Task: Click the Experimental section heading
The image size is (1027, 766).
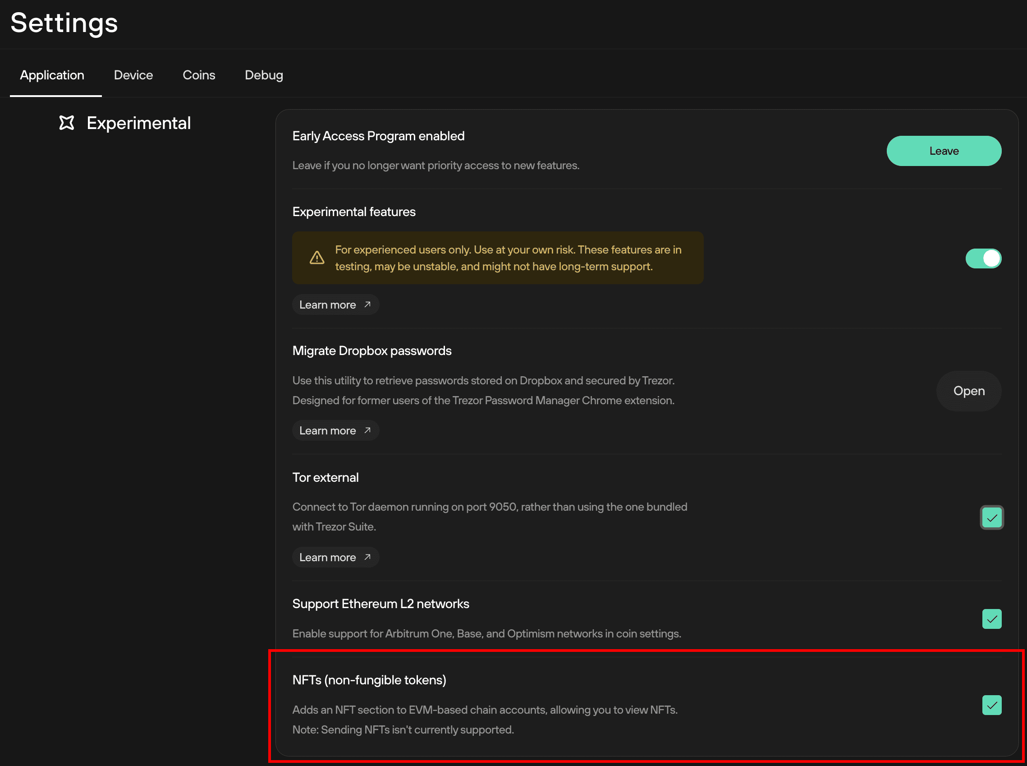Action: [138, 123]
